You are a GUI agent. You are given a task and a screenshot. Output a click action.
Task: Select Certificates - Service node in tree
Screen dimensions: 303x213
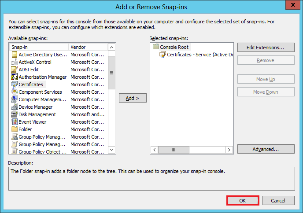pos(199,55)
